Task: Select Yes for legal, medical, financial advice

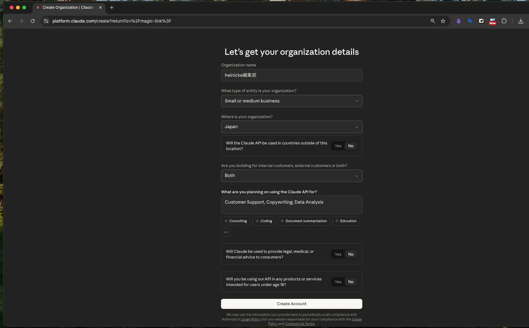Action: coord(338,254)
